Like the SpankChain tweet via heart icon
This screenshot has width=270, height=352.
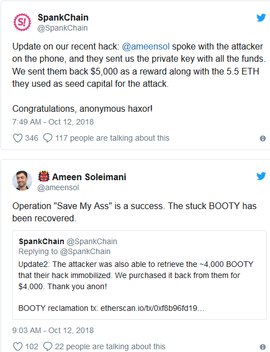18,138
